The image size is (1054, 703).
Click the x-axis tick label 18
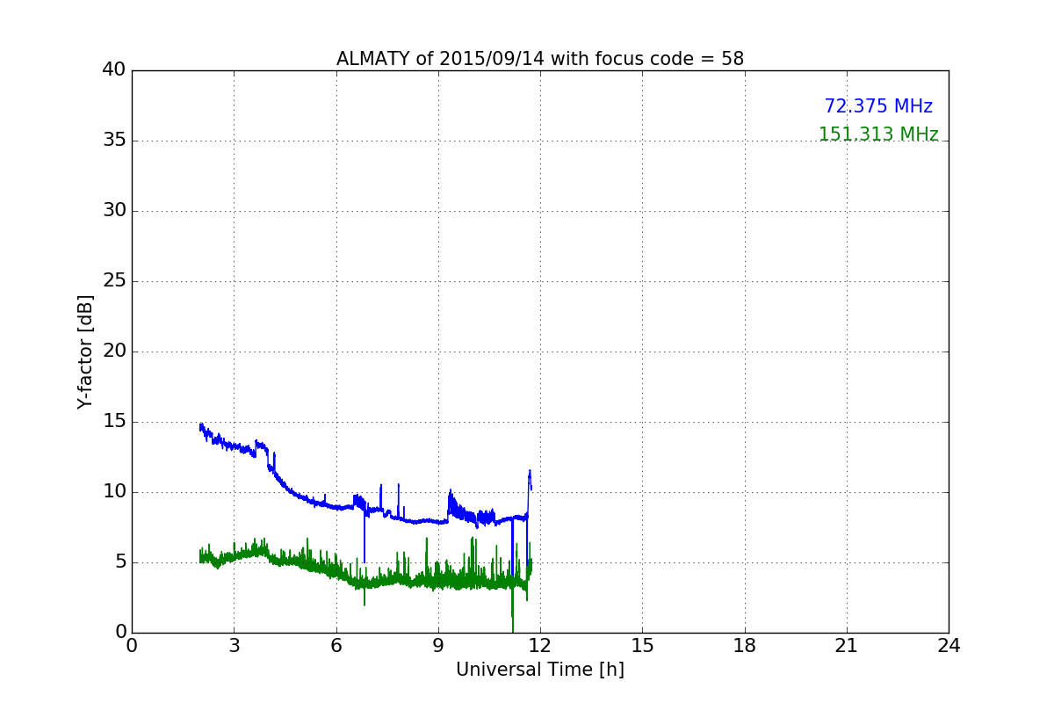(x=745, y=645)
